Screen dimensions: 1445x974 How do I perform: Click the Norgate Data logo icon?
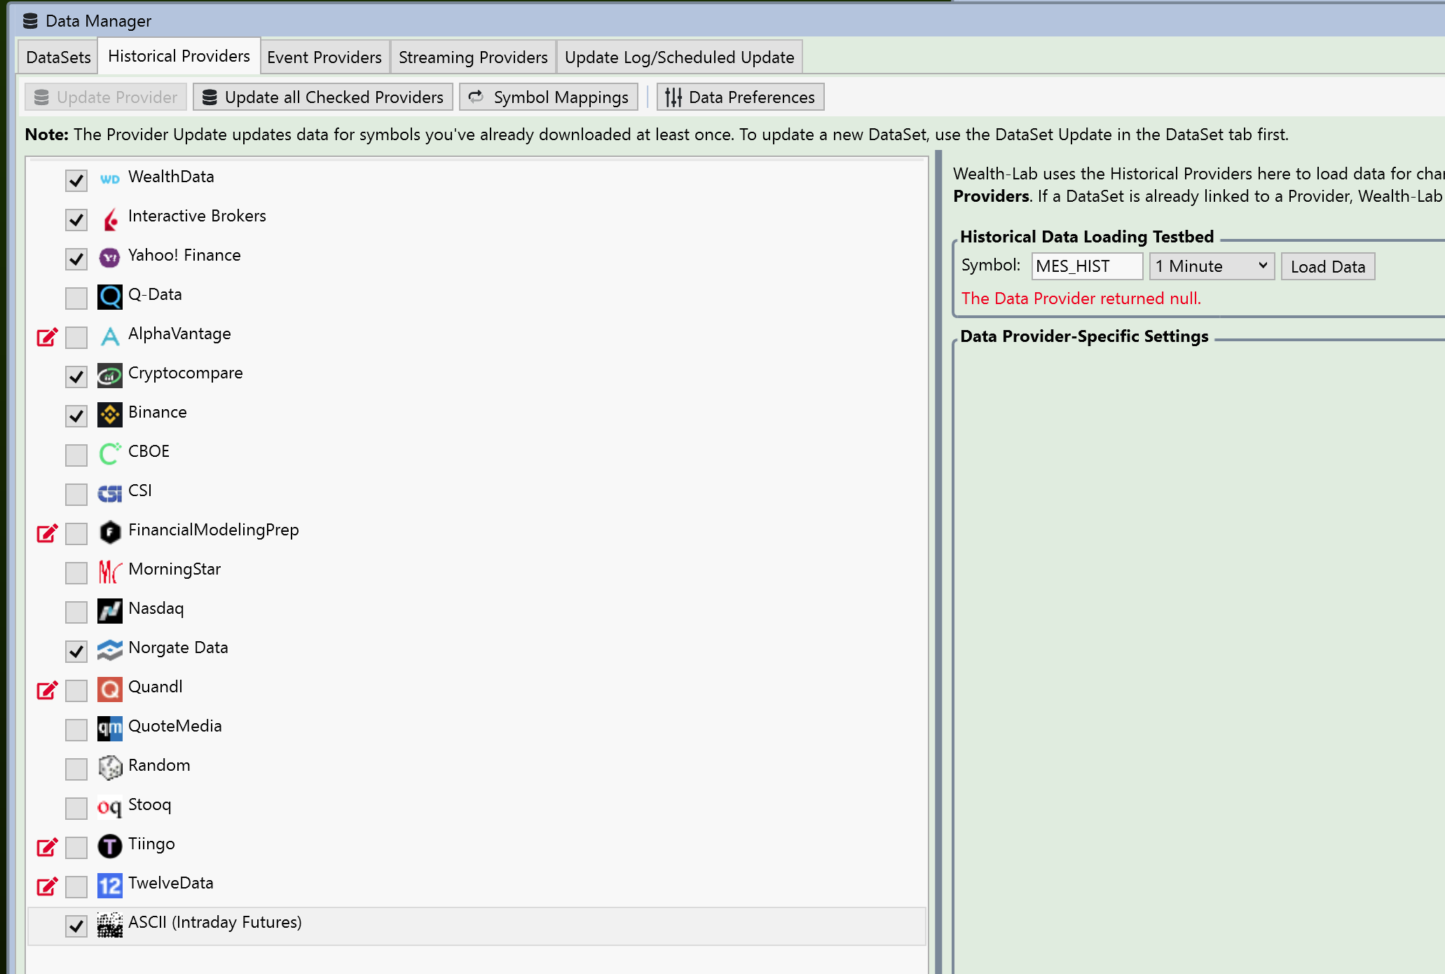click(110, 650)
